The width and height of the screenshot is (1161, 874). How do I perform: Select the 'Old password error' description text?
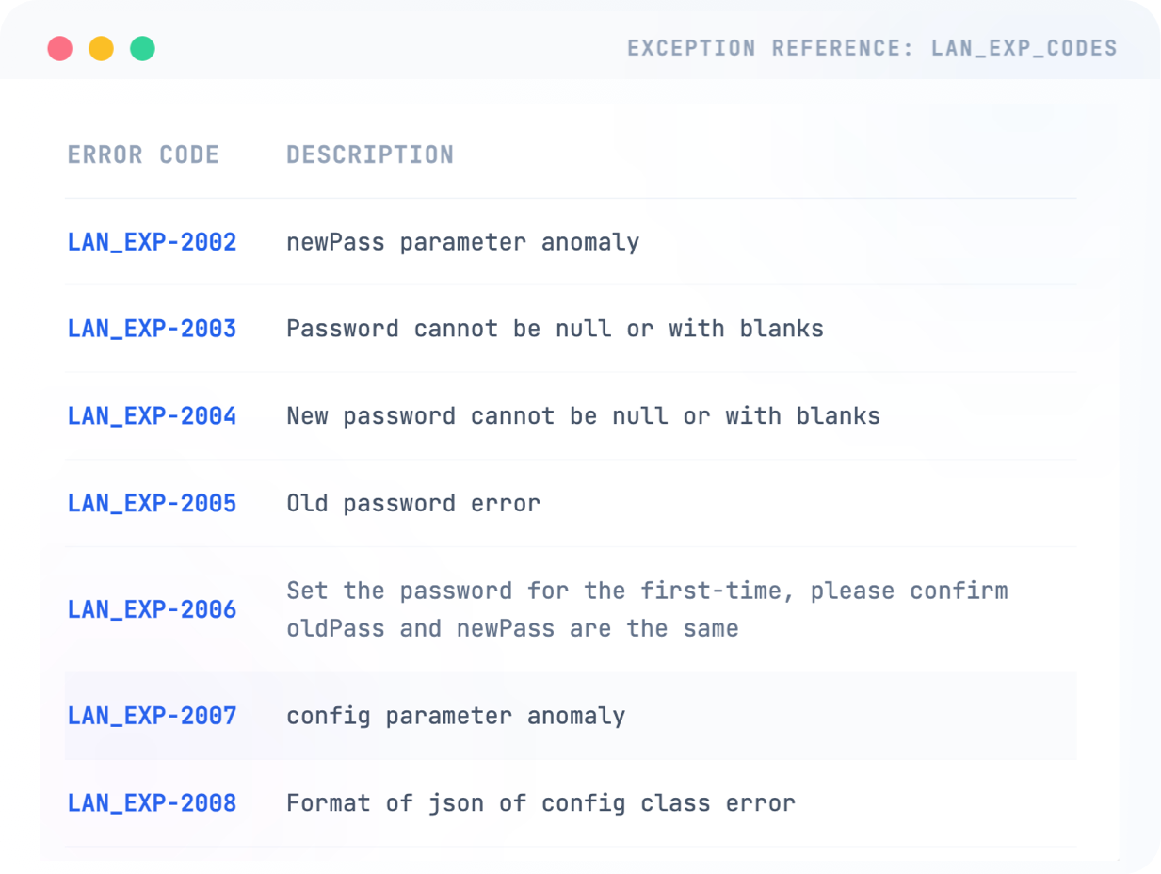413,503
